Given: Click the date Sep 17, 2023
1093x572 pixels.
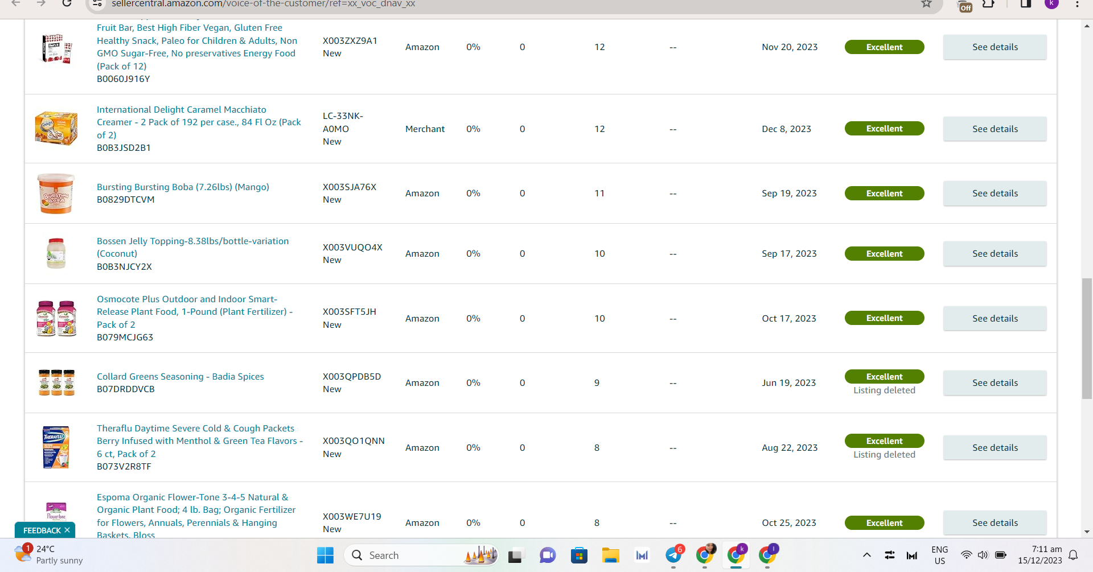Looking at the screenshot, I should [789, 254].
